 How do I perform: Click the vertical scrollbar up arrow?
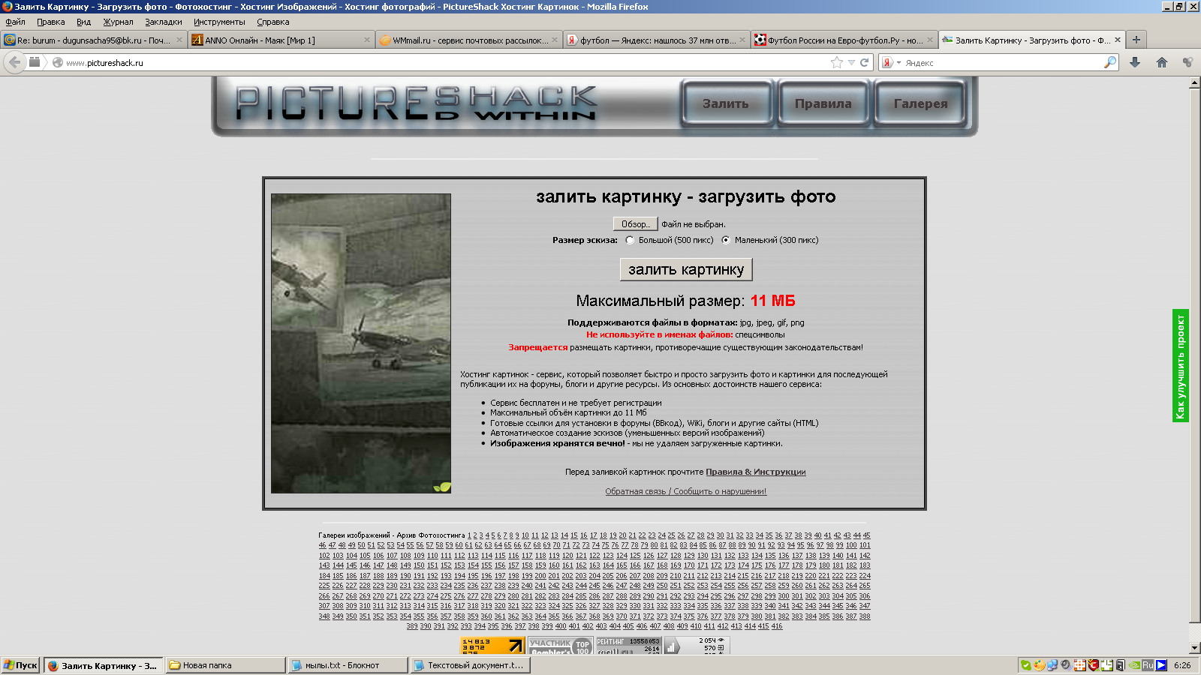tap(1194, 82)
